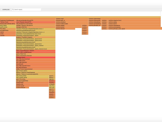Select the graphql.(*FieldSet).Dispatch frame
Image resolution: width=162 pixels, height=122 pixels.
tap(36, 37)
